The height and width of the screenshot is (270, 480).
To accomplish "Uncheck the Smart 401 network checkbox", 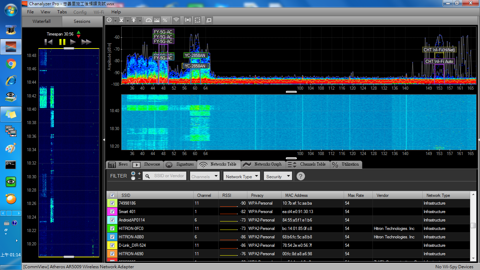I will coord(112,212).
